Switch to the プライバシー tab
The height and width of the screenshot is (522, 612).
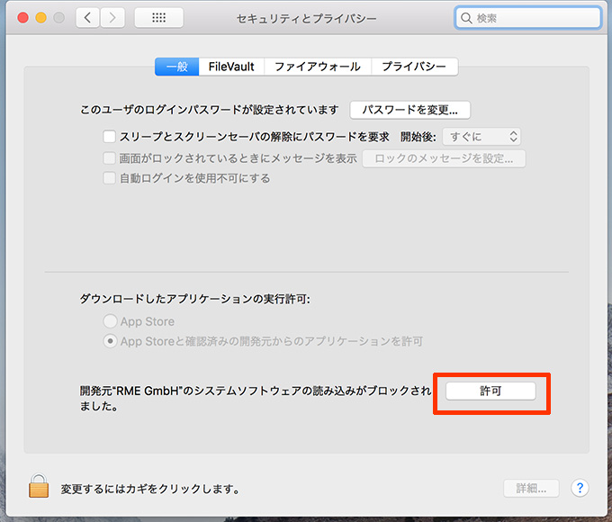(x=414, y=67)
